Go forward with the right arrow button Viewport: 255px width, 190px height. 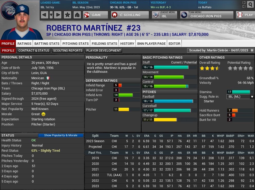pos(58,15)
